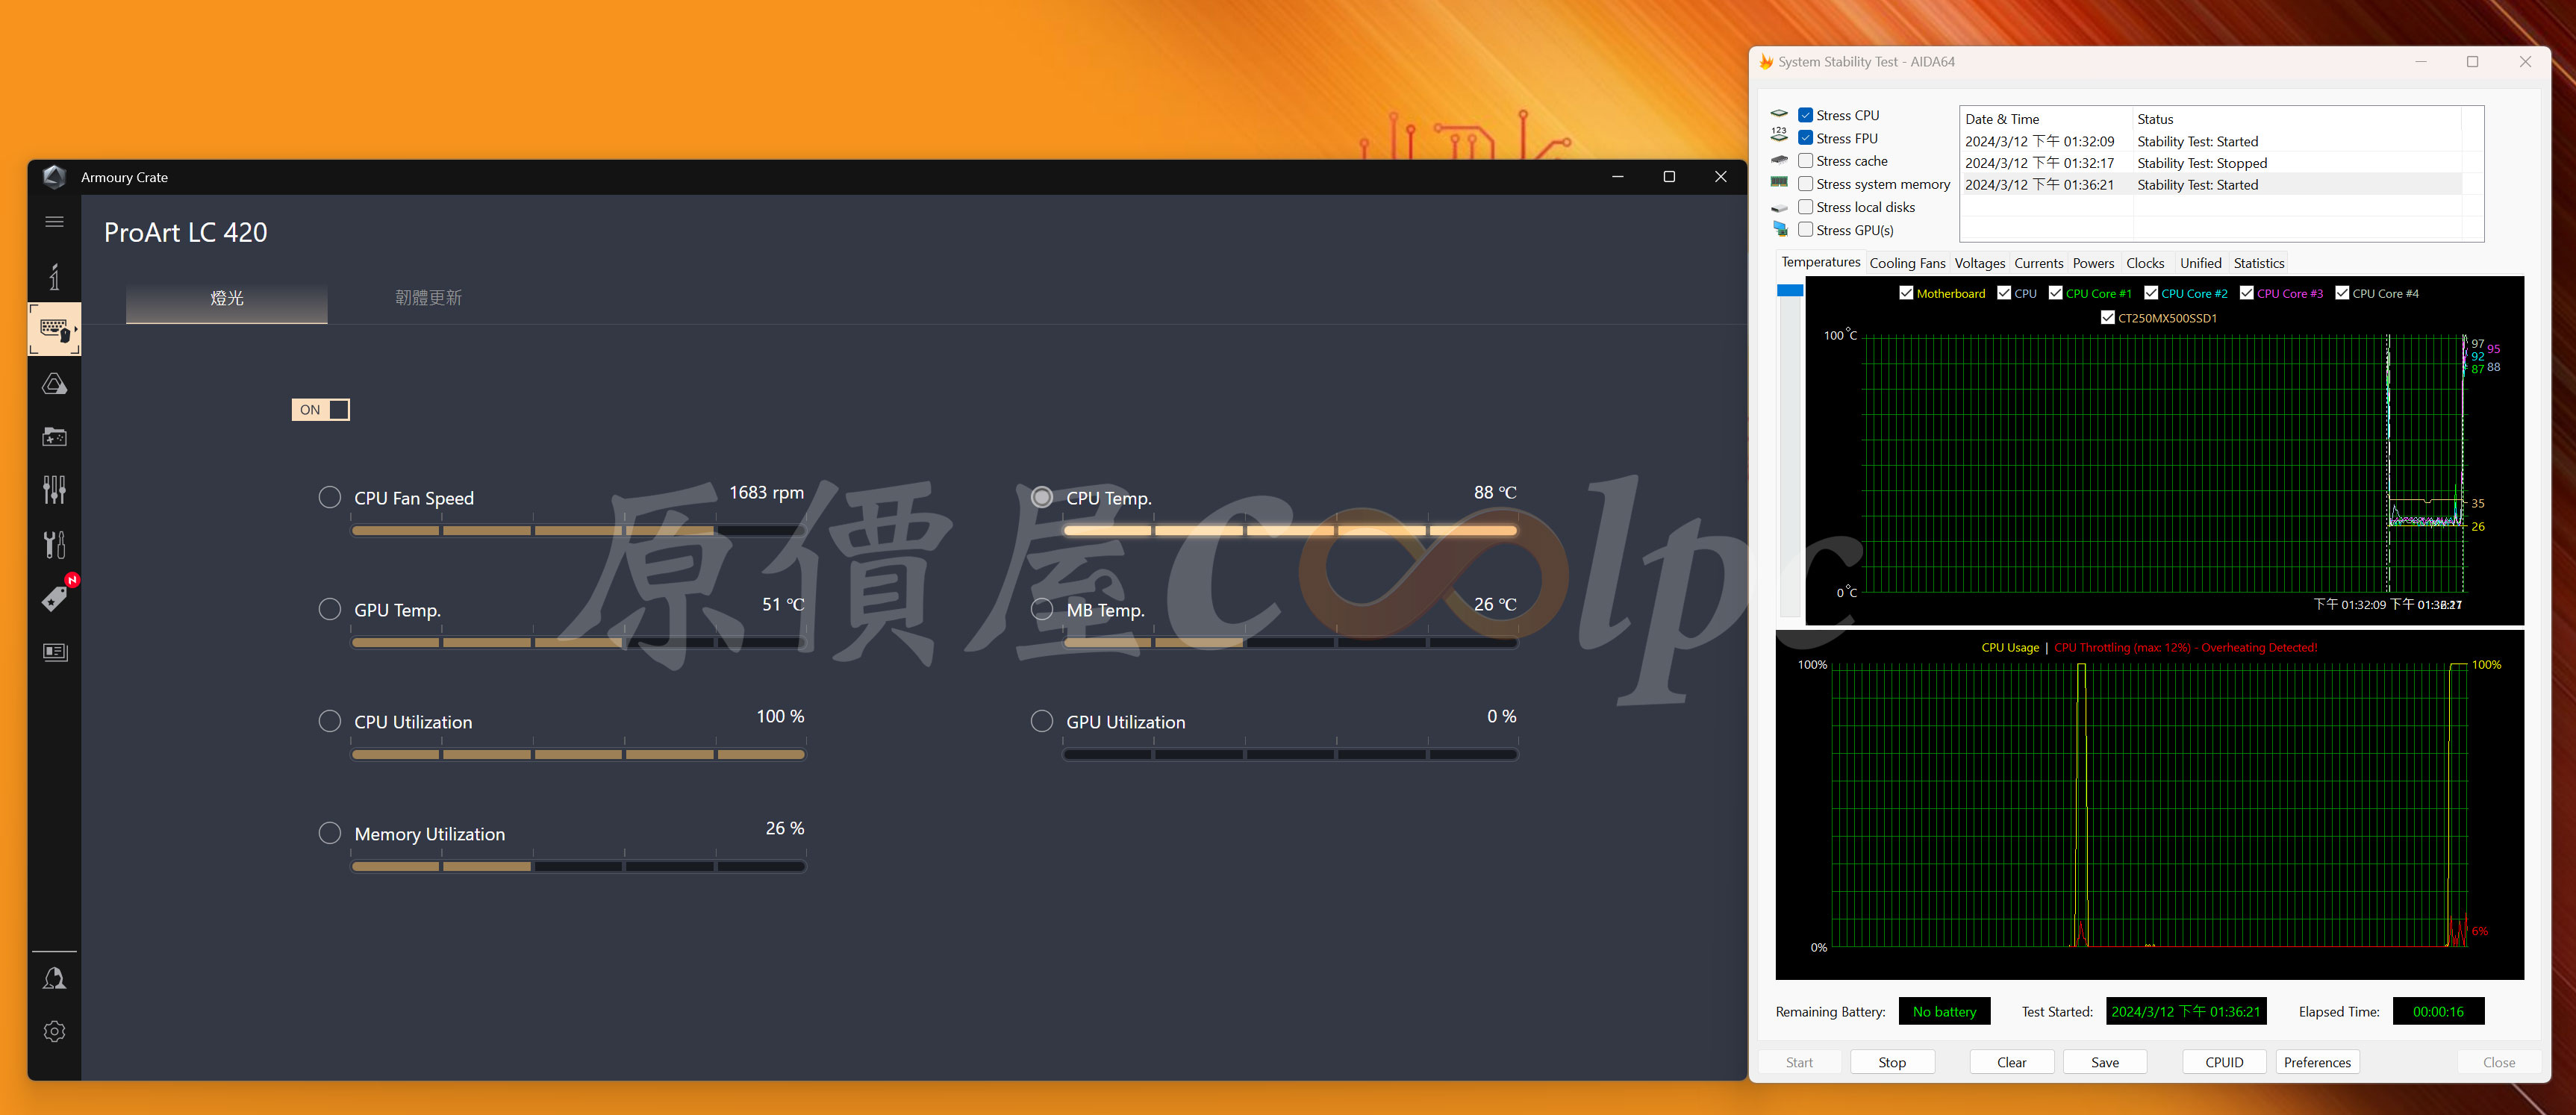Enable the Stress local disks checkbox
Image resolution: width=2576 pixels, height=1115 pixels.
point(1805,207)
